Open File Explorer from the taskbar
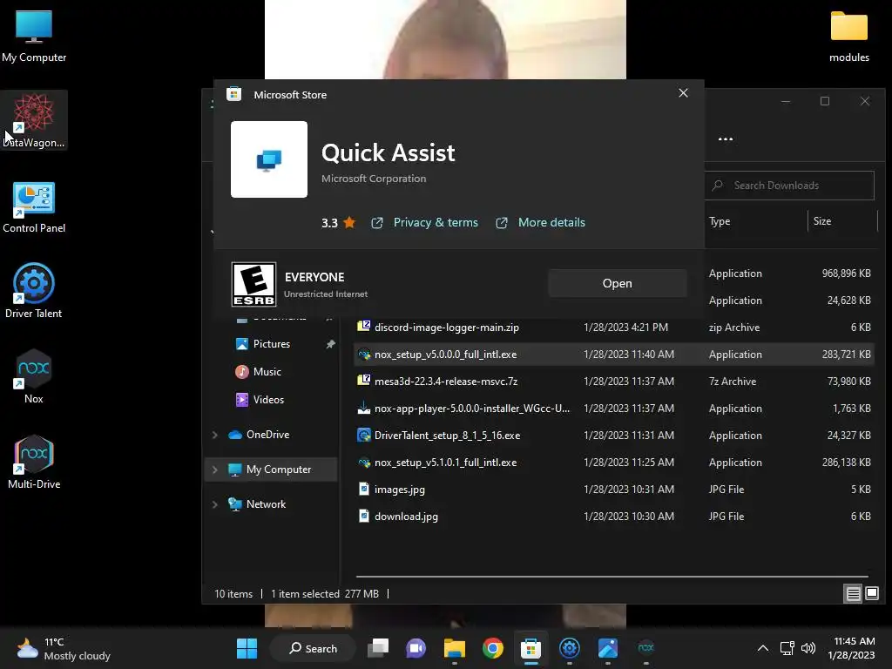Image resolution: width=892 pixels, height=669 pixels. pyautogui.click(x=455, y=648)
